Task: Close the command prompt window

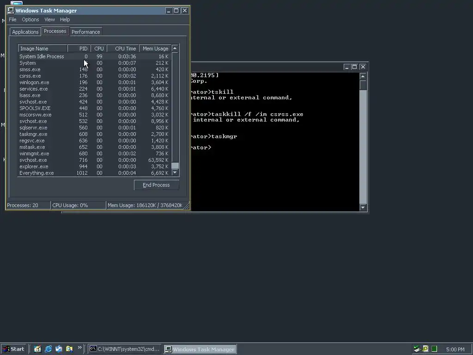Action: point(363,67)
